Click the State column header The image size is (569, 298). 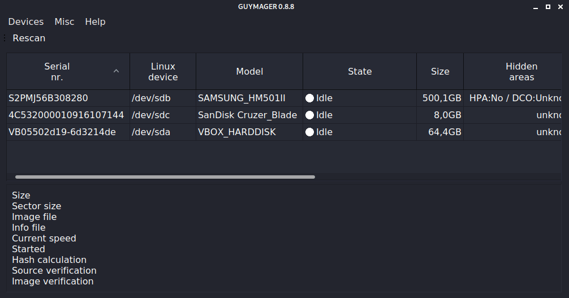tap(360, 72)
